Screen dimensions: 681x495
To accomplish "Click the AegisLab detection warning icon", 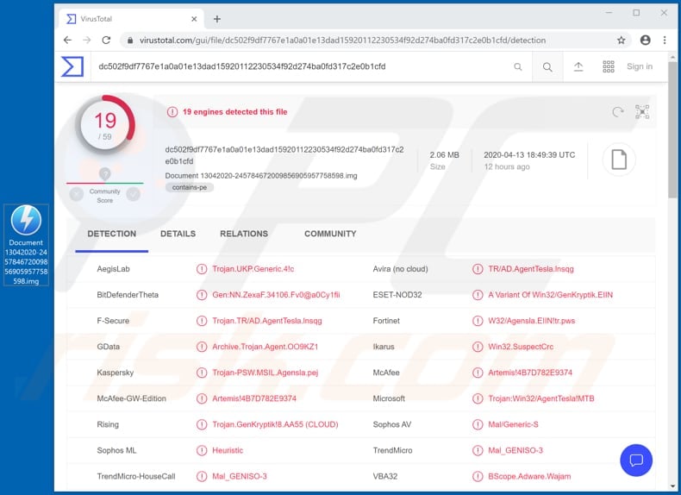I will pos(202,269).
